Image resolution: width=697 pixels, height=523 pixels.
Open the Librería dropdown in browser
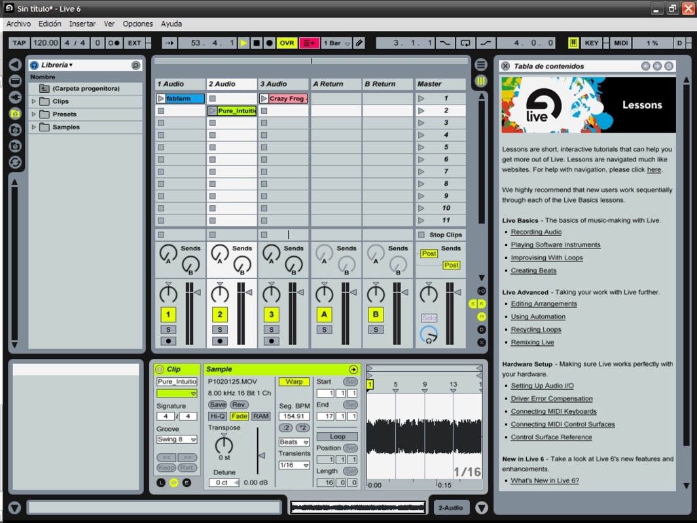(57, 65)
